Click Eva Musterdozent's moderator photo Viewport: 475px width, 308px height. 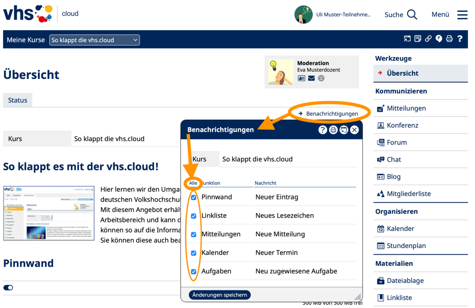pos(280,72)
